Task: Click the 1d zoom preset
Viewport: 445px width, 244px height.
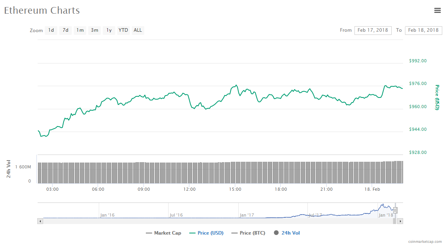Action: [51, 30]
